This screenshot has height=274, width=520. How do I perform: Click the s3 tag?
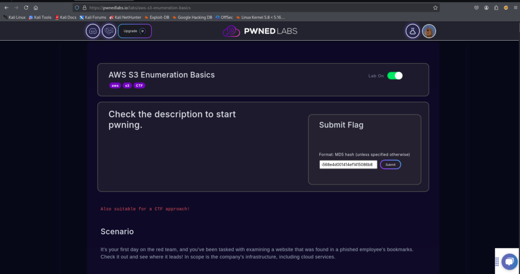coord(127,86)
